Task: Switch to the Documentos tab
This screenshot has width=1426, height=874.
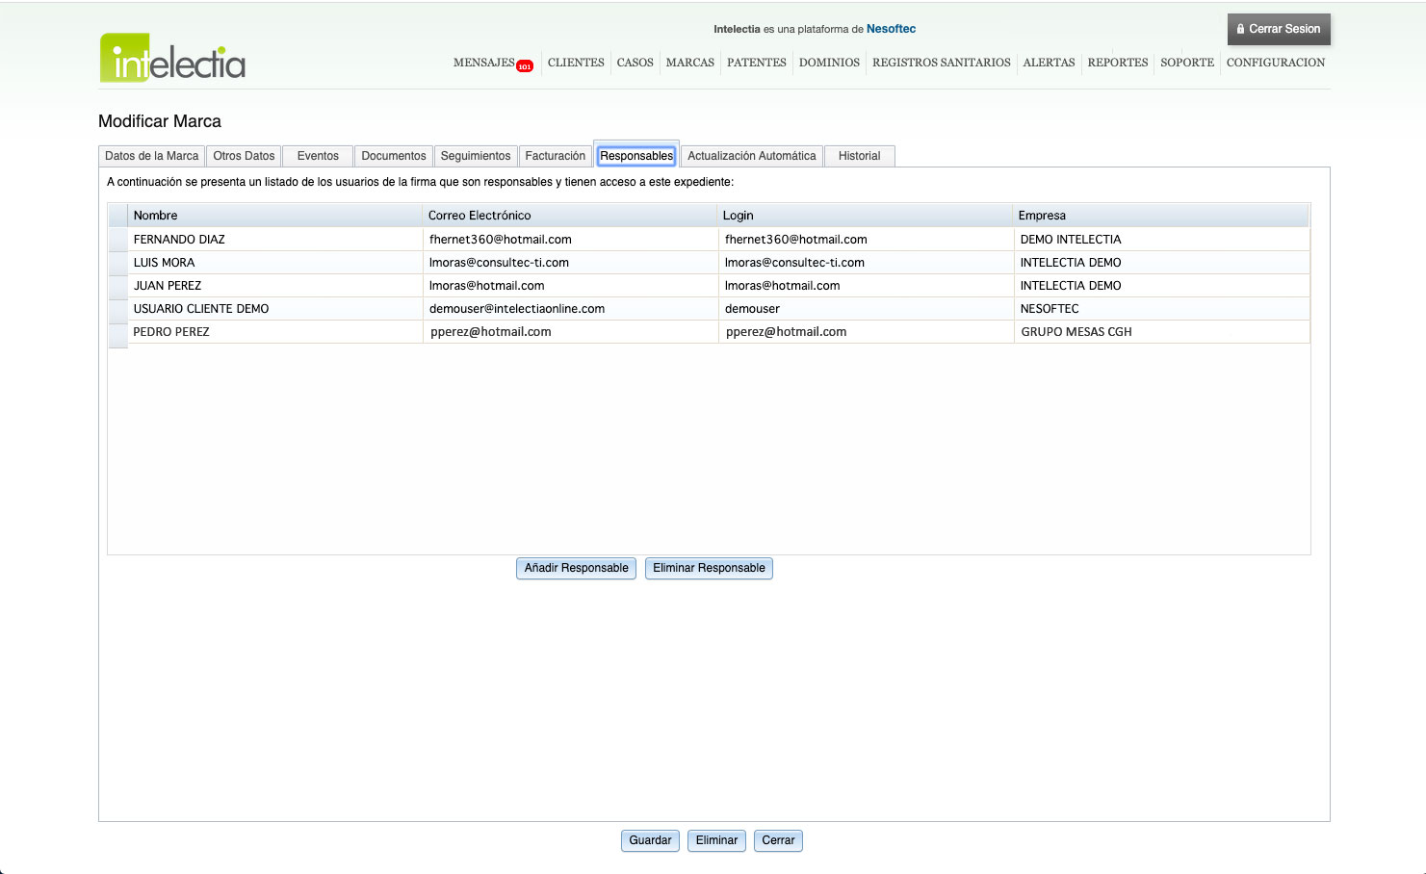Action: (393, 156)
